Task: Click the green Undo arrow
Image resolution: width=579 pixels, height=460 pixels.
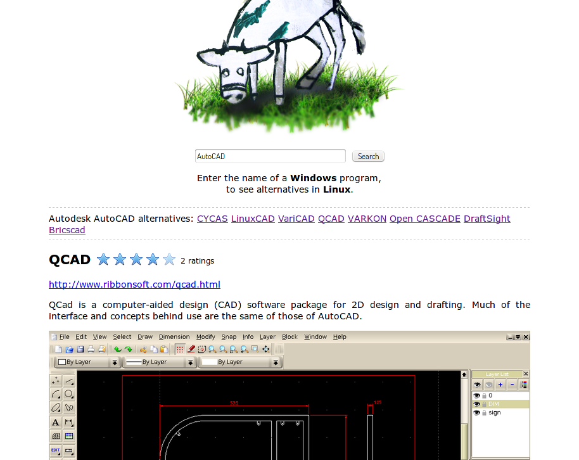Action: point(118,349)
